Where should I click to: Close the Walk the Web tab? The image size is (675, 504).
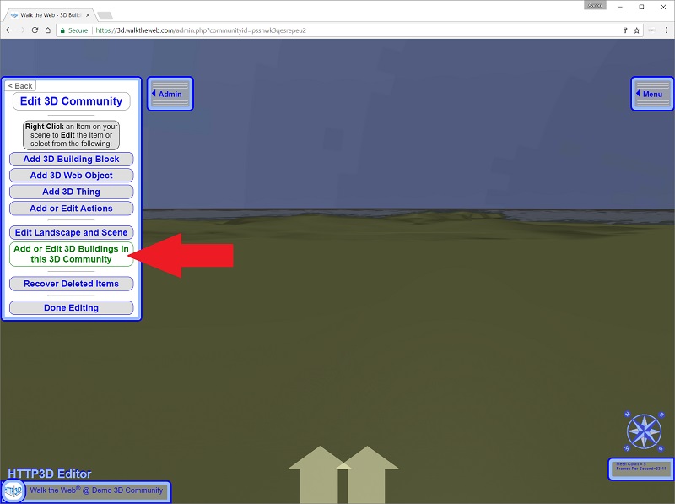pyautogui.click(x=88, y=15)
